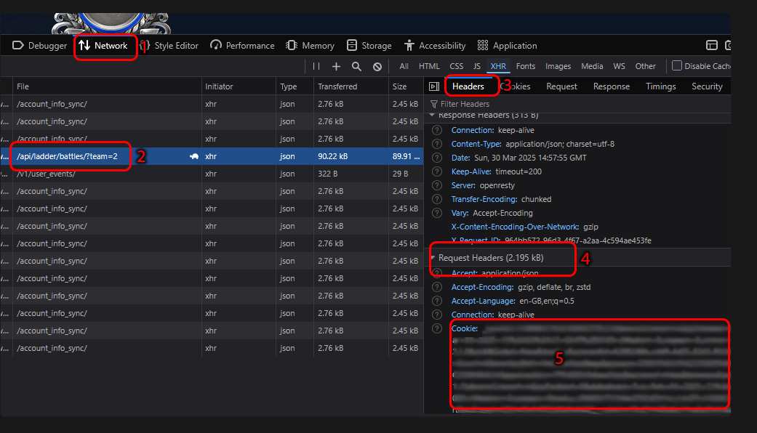Click the responsive design mode icon
The height and width of the screenshot is (433, 757).
[712, 45]
